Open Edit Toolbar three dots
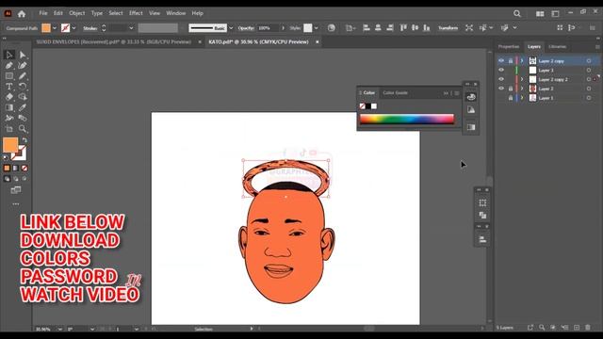The image size is (603, 339). pos(16,204)
